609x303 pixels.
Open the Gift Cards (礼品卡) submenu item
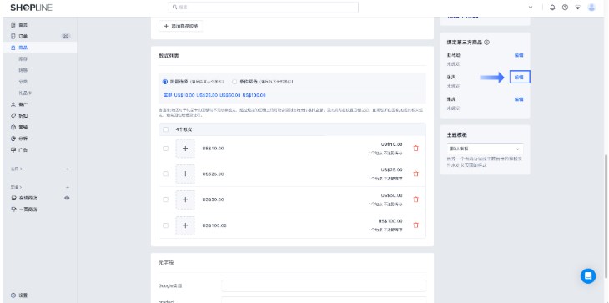(x=25, y=93)
